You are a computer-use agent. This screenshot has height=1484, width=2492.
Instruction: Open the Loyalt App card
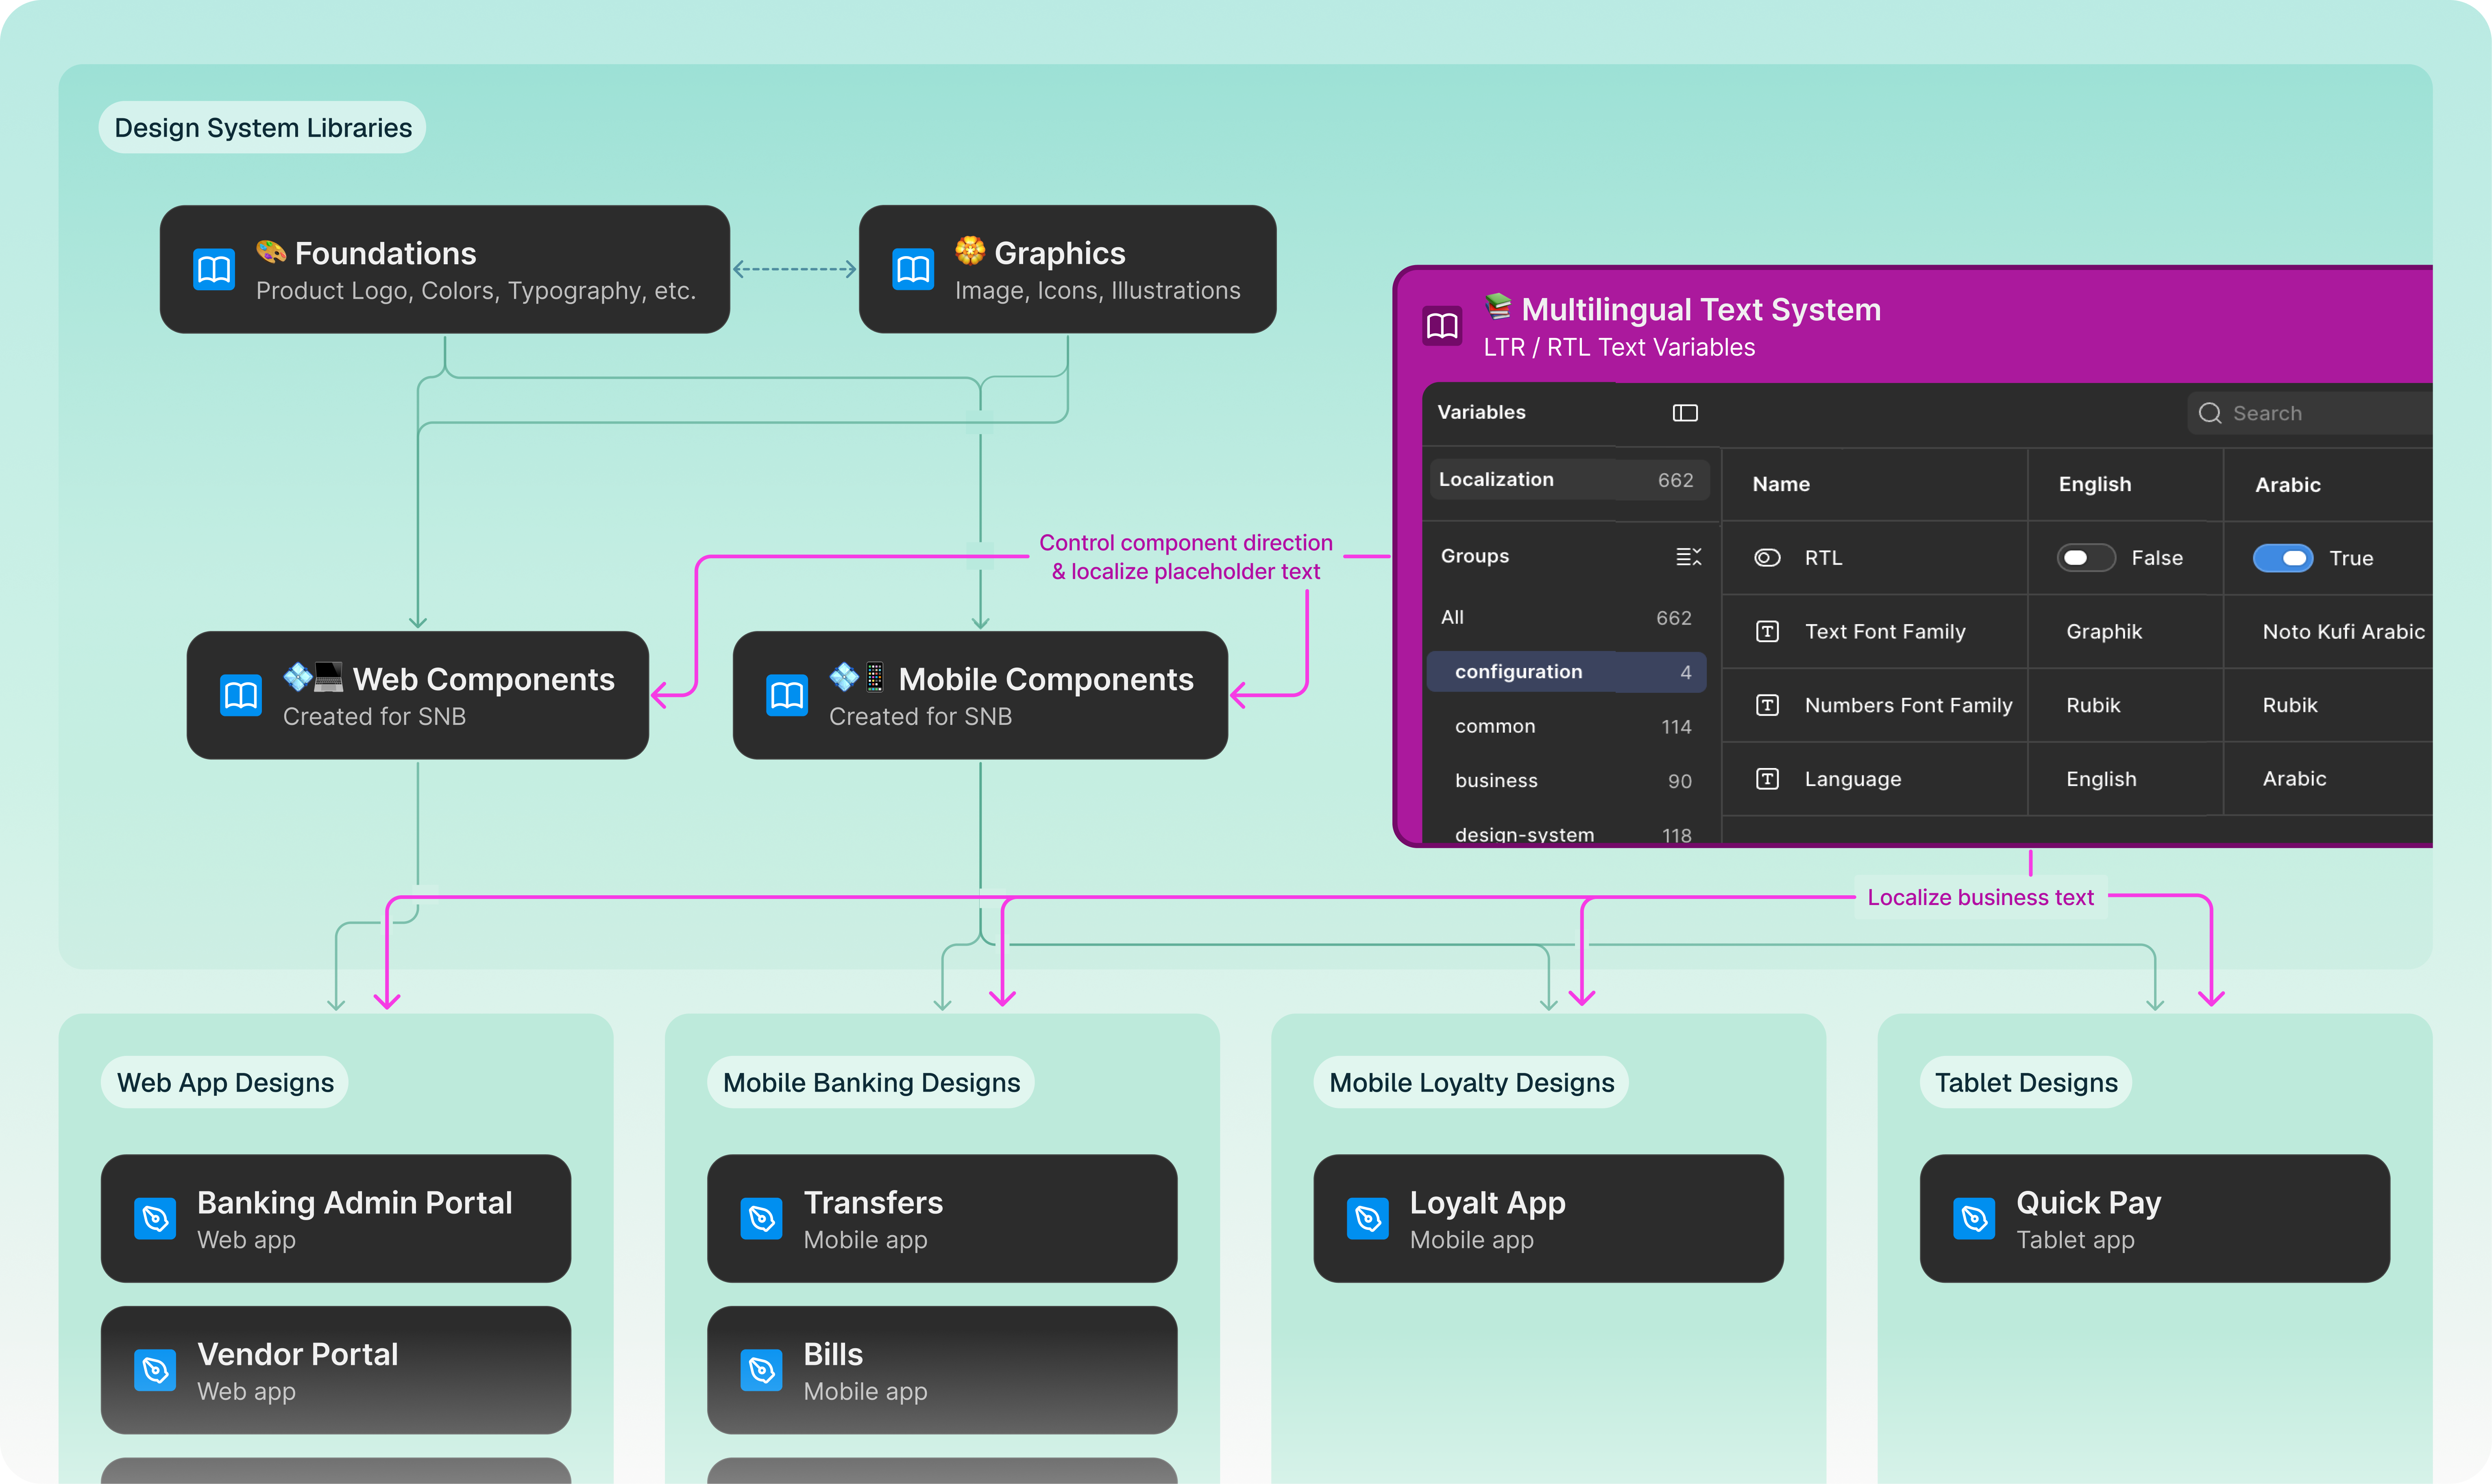1548,1218
